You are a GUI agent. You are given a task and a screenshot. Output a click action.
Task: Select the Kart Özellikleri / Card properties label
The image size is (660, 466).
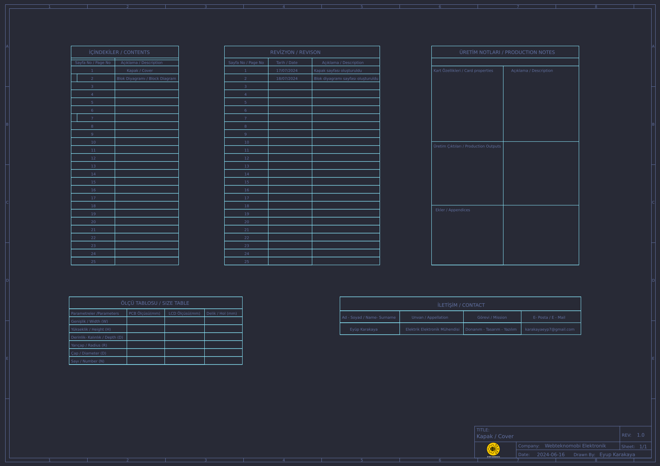coord(463,70)
